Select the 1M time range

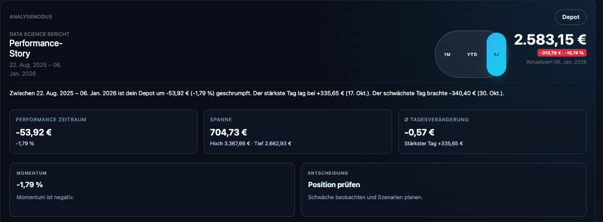coord(447,54)
